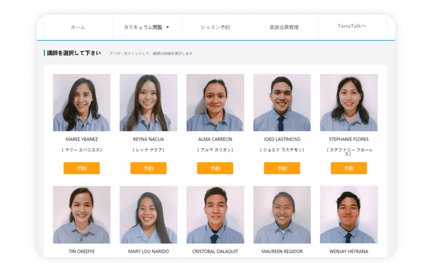The height and width of the screenshot is (272, 432).
Task: Select Mary Lou Narido's avatar
Action: (x=148, y=215)
